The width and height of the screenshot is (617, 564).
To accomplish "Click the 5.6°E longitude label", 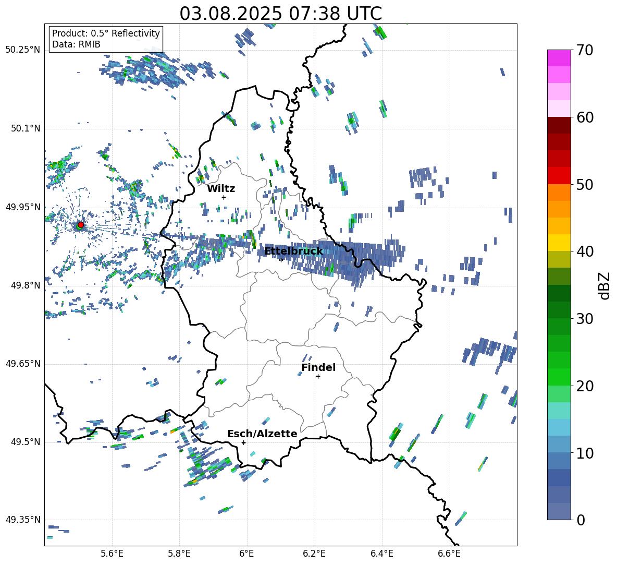I will tap(112, 554).
